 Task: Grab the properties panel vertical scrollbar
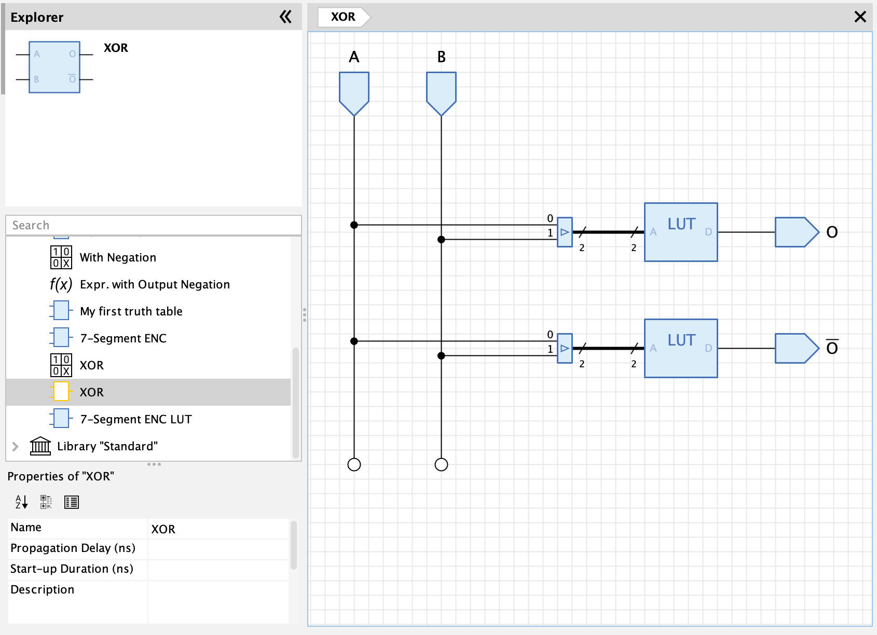(x=294, y=545)
